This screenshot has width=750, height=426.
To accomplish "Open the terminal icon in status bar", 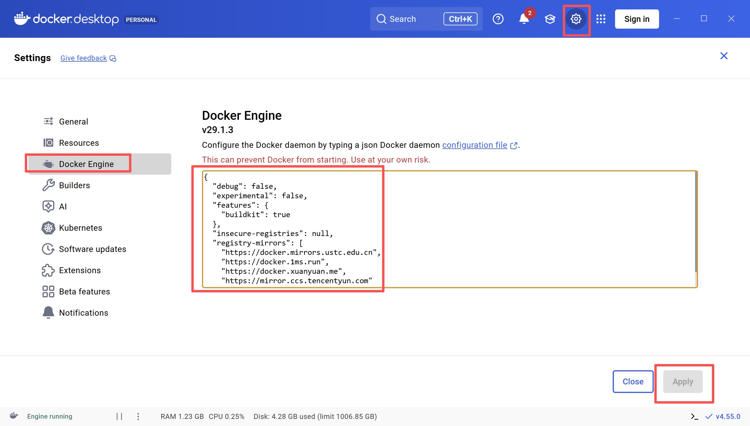I will (694, 416).
